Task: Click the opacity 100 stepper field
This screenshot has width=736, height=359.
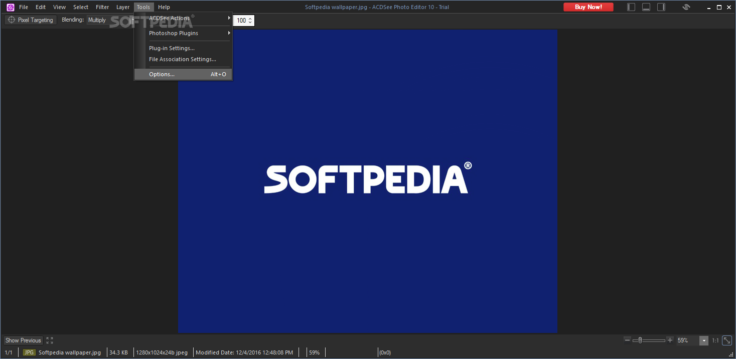Action: click(244, 21)
